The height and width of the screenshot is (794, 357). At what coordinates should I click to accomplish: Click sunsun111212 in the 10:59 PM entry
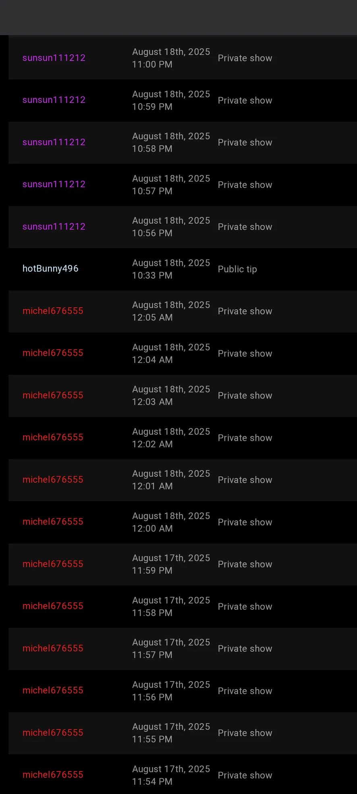(x=54, y=100)
